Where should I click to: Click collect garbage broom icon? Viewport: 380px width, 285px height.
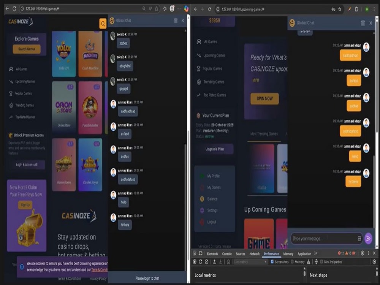pos(309,262)
